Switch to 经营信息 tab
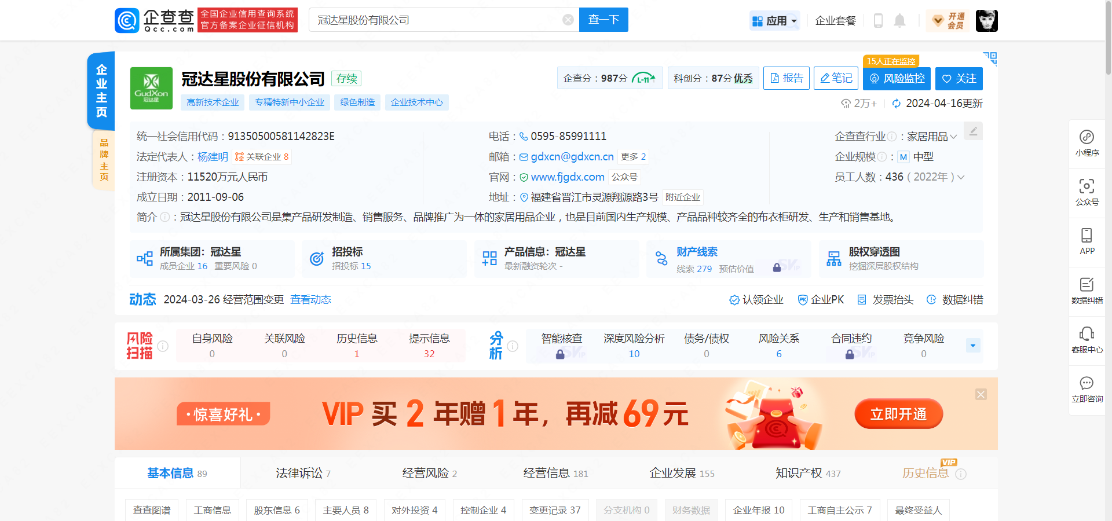Viewport: 1112px width, 521px height. (555, 473)
